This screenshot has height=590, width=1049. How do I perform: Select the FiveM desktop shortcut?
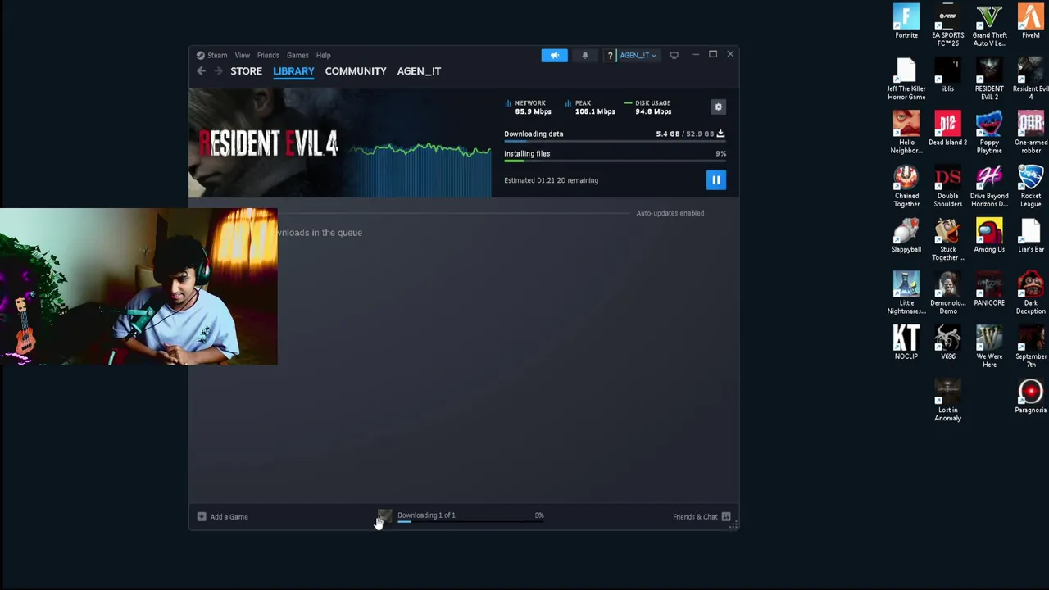pos(1031,22)
